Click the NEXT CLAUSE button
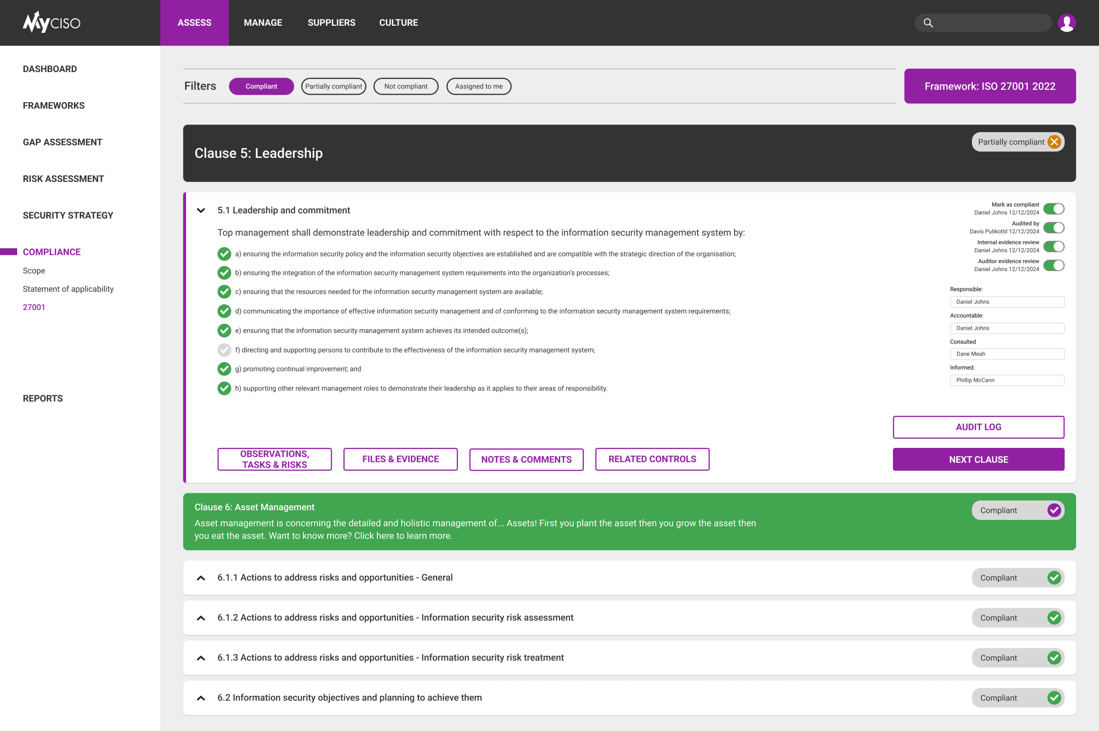 tap(978, 459)
